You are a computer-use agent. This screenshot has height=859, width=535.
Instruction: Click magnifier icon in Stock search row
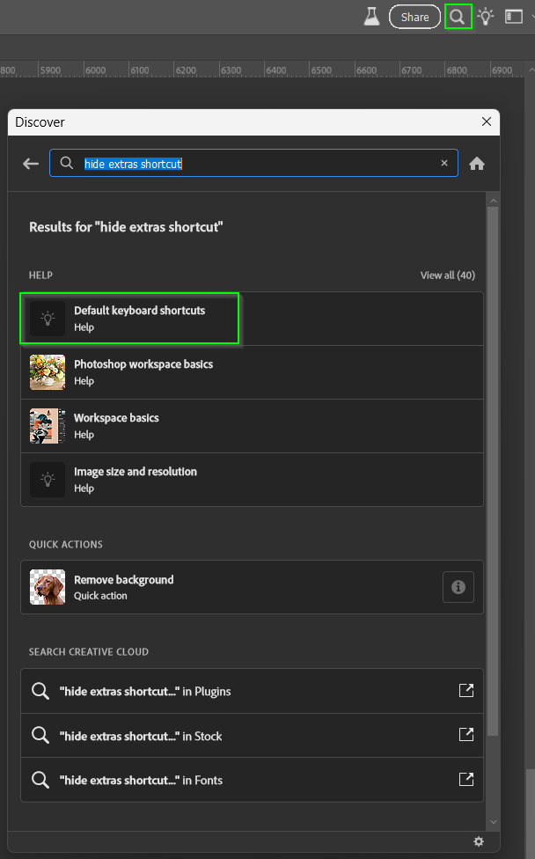coord(40,735)
